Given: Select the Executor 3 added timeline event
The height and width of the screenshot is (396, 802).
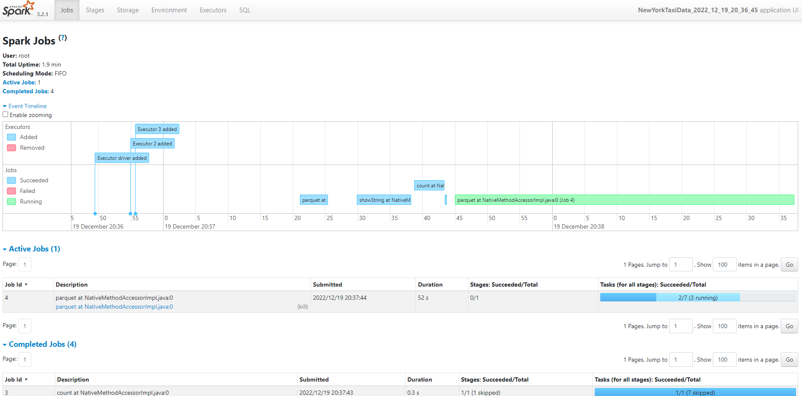Looking at the screenshot, I should [157, 129].
